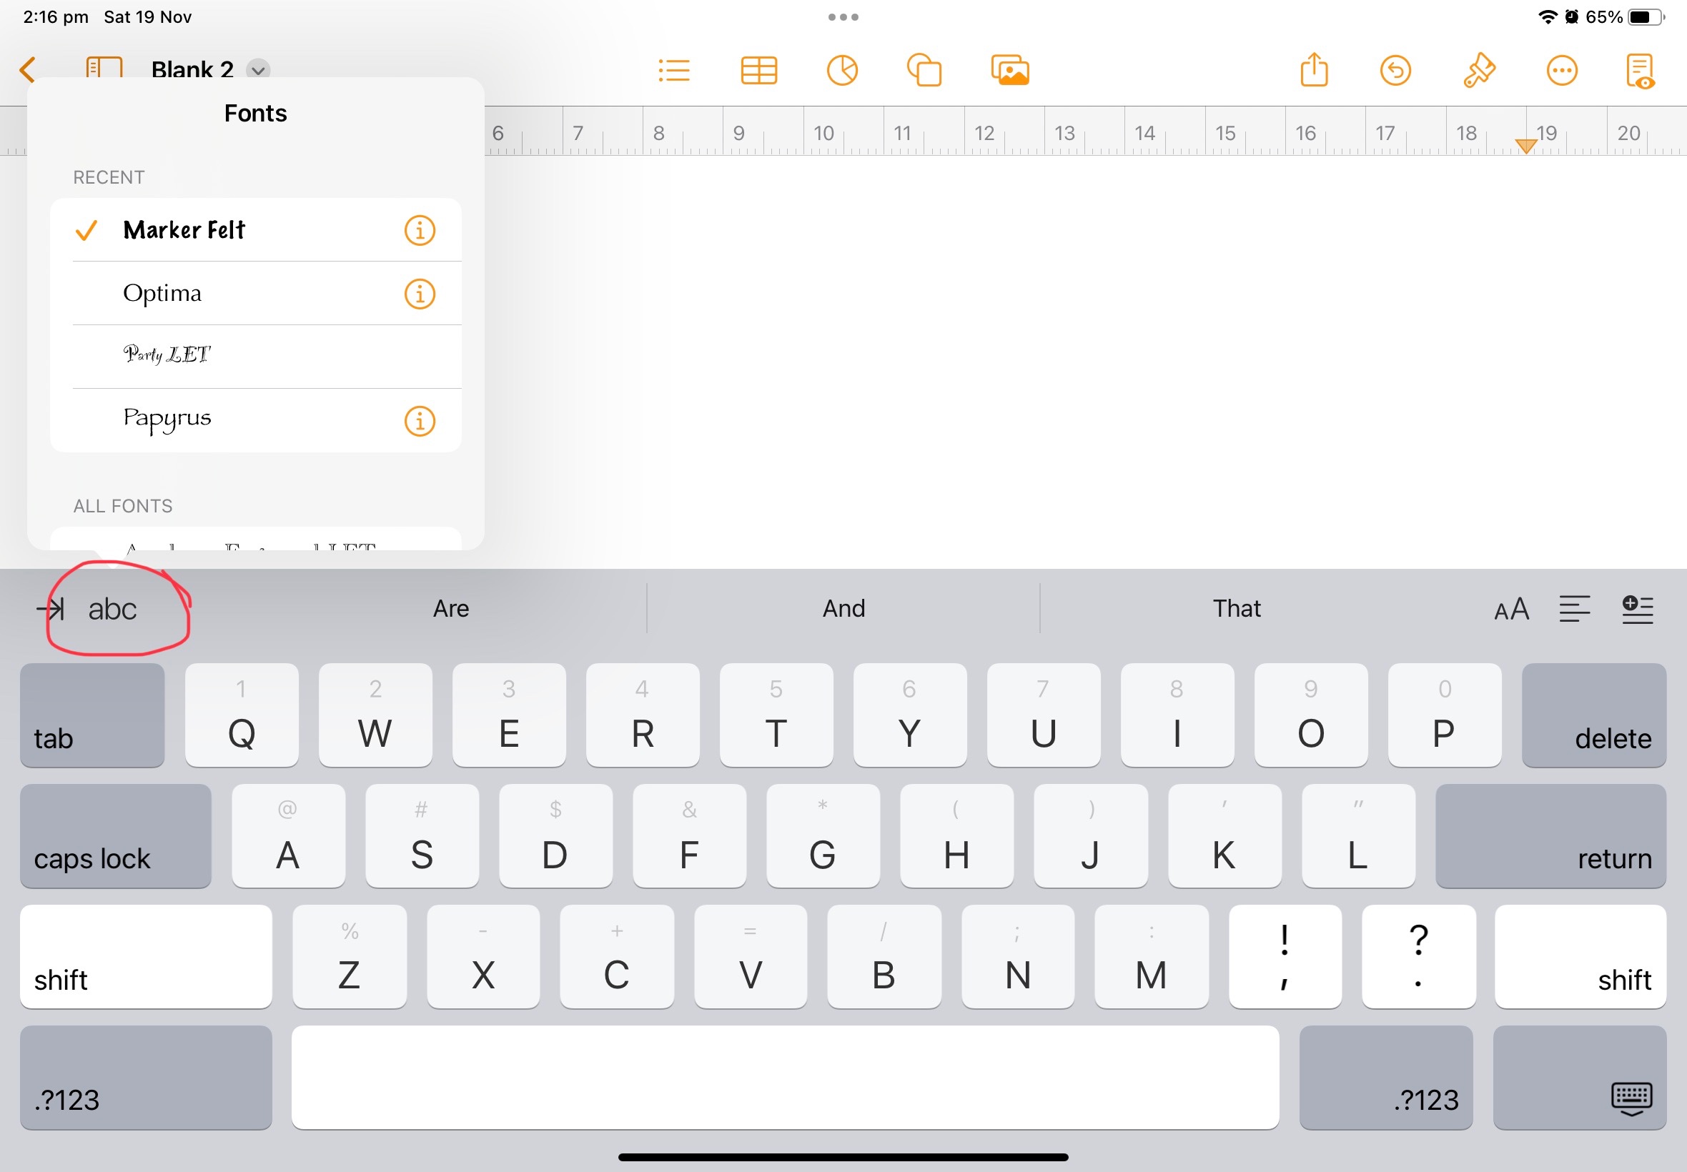
Task: Tap the abc font button
Action: (x=112, y=609)
